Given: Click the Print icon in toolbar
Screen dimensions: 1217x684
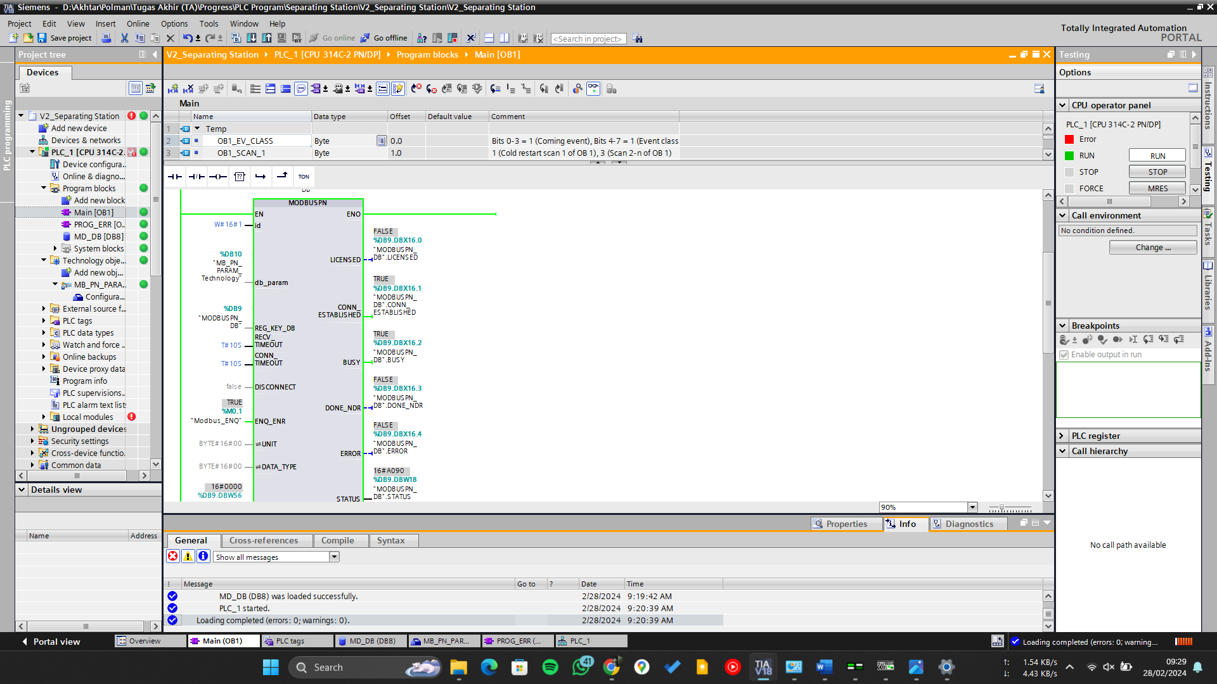Looking at the screenshot, I should (106, 38).
